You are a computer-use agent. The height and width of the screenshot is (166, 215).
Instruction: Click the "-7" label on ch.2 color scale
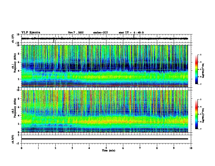[x=200, y=129]
